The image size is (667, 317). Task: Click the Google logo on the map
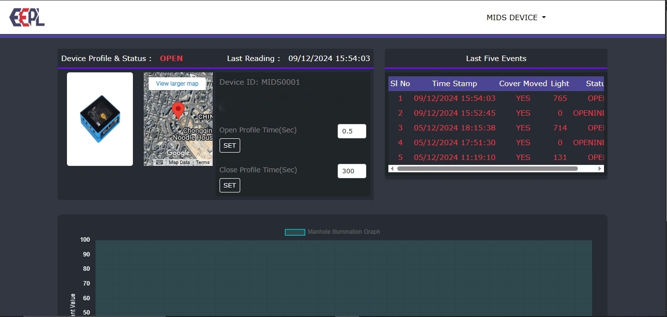(178, 153)
